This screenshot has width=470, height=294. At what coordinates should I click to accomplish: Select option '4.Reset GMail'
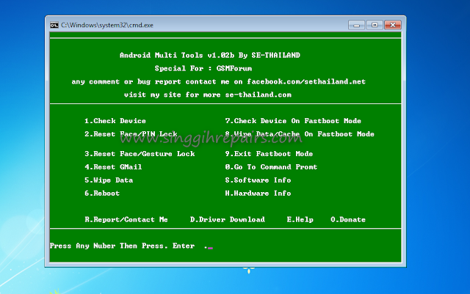113,167
